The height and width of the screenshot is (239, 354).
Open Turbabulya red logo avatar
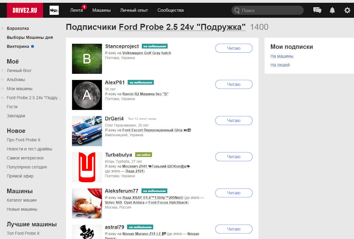click(87, 167)
